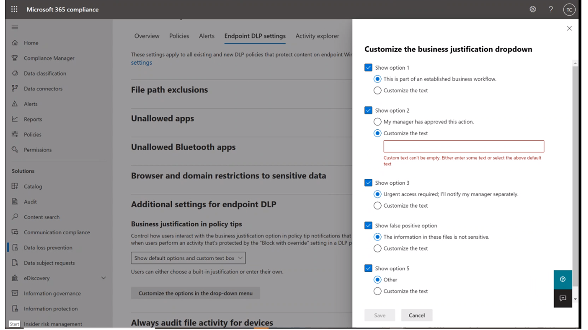Select the Compliance Manager sidebar icon
The height and width of the screenshot is (330, 588).
click(14, 58)
